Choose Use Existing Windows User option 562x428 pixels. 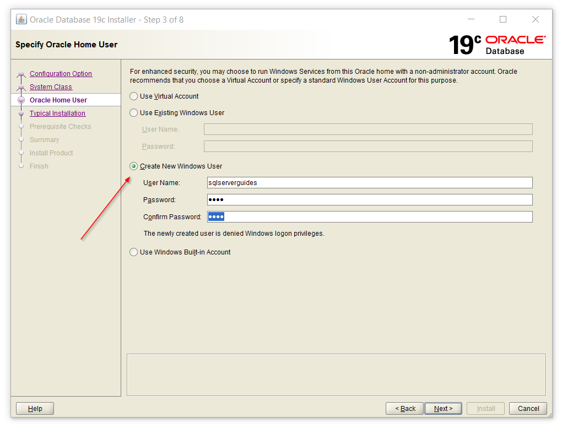coord(134,113)
